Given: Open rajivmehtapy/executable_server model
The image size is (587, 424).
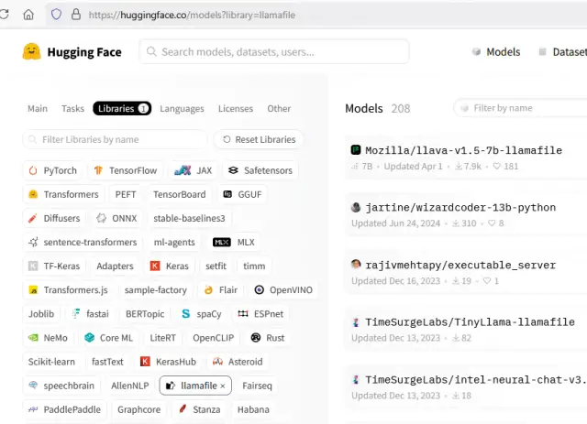Looking at the screenshot, I should [x=460, y=265].
